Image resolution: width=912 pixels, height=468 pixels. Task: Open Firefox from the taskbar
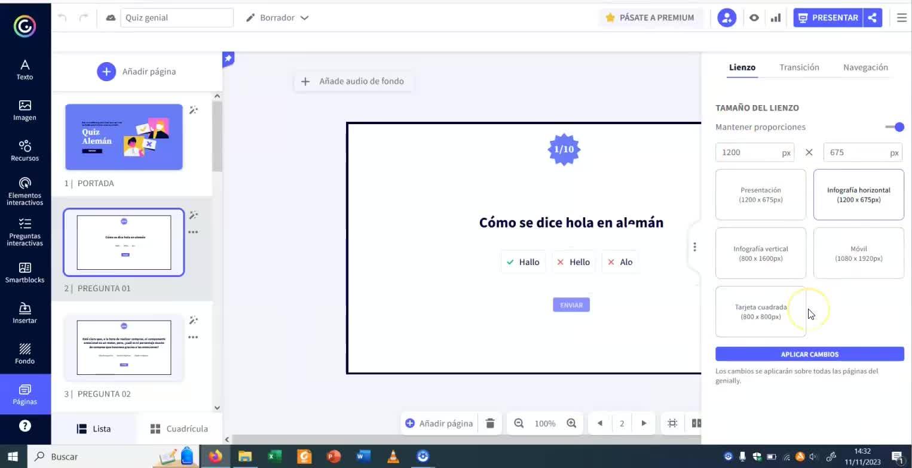[x=215, y=457]
